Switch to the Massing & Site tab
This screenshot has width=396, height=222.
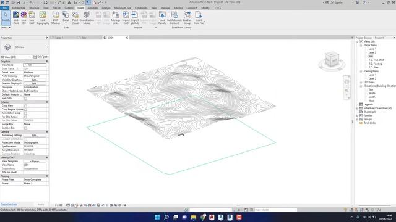[123, 8]
